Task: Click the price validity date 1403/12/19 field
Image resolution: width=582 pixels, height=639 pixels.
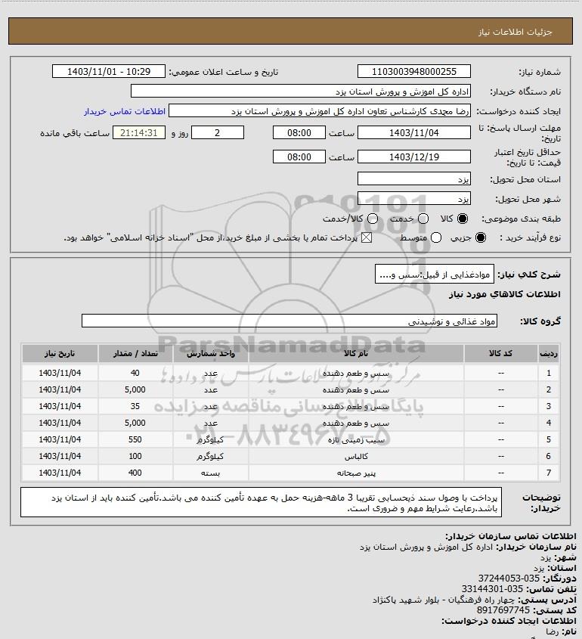Action: pyautogui.click(x=413, y=157)
